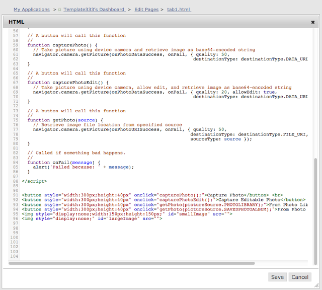
Task: Click the vertical scrollbar thumb
Action: pyautogui.click(x=315, y=211)
